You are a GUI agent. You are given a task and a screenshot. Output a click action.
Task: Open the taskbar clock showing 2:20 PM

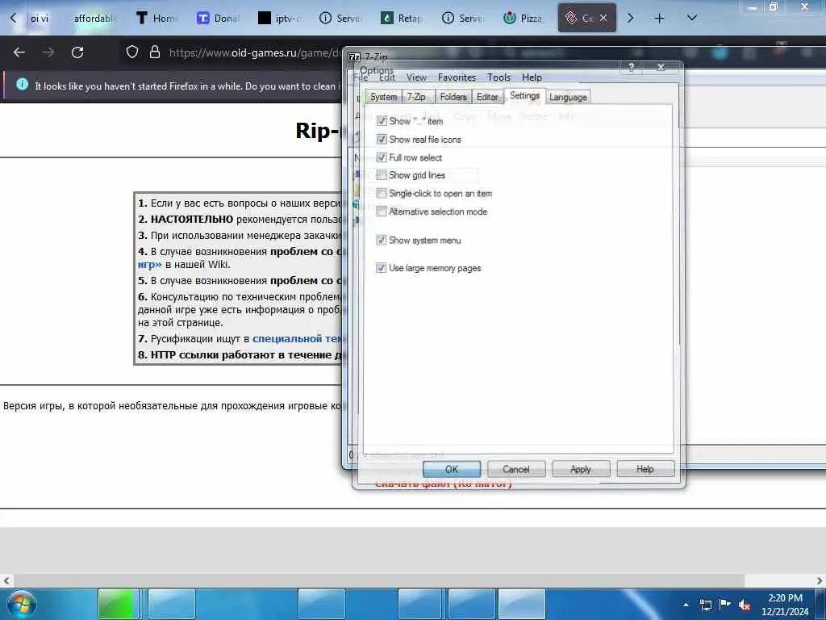(785, 605)
